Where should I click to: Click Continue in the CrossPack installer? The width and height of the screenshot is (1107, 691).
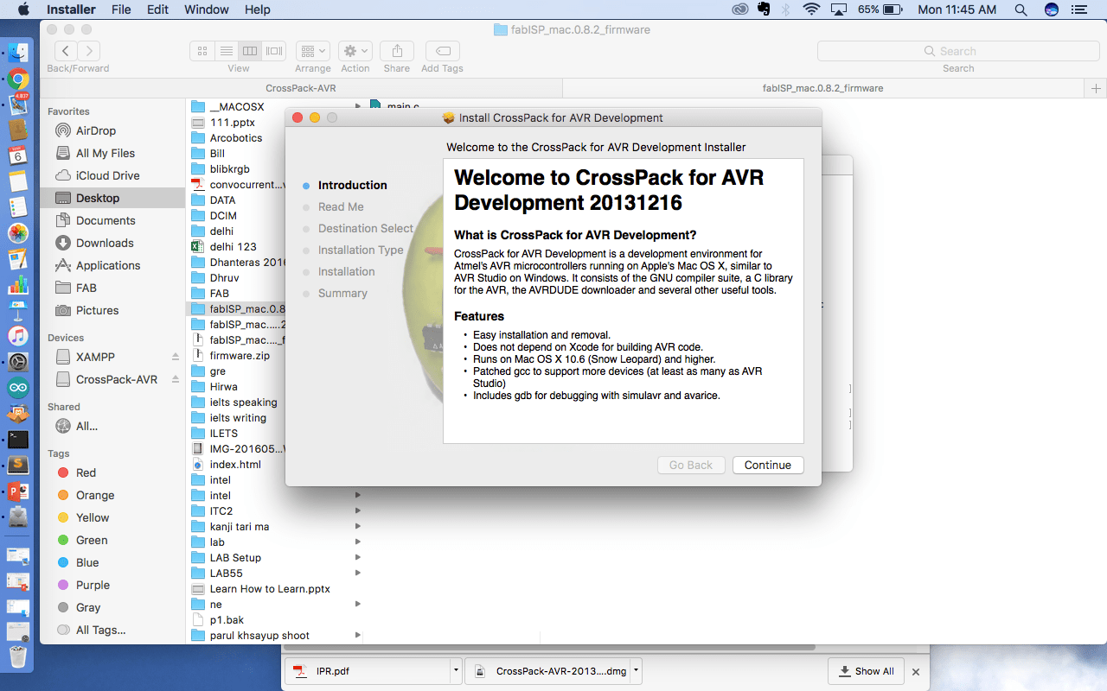pyautogui.click(x=768, y=465)
